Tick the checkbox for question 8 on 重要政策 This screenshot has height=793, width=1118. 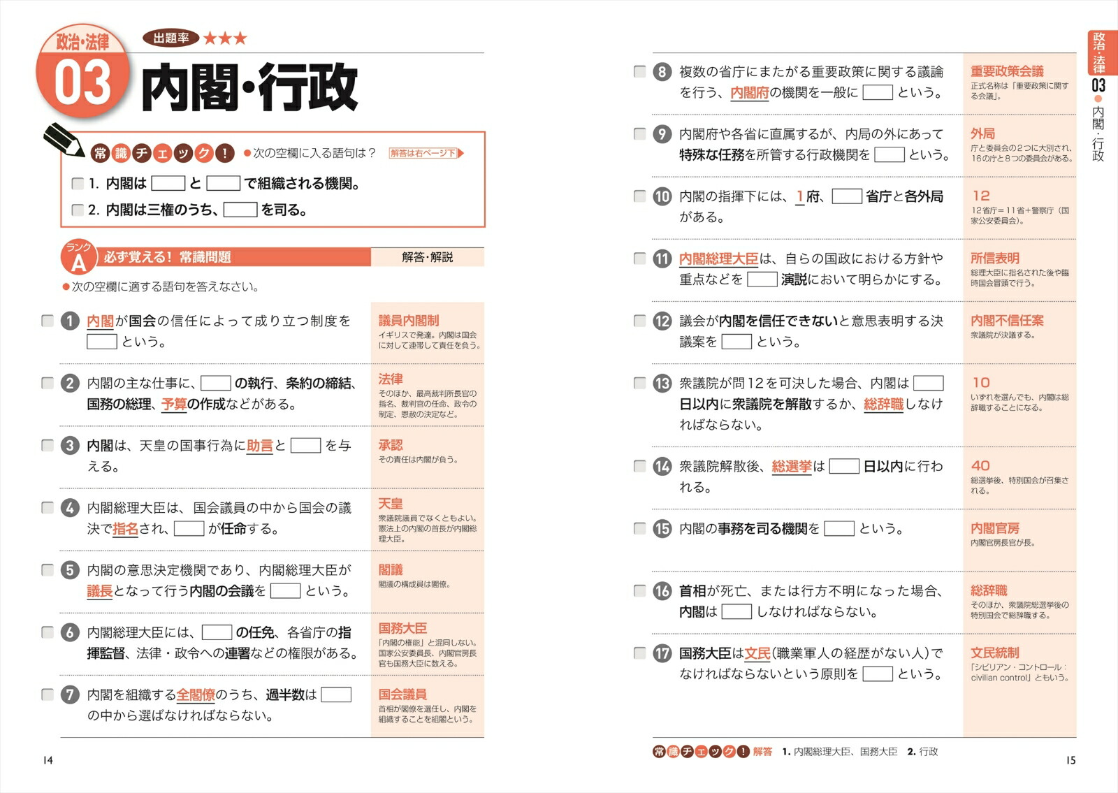click(639, 71)
